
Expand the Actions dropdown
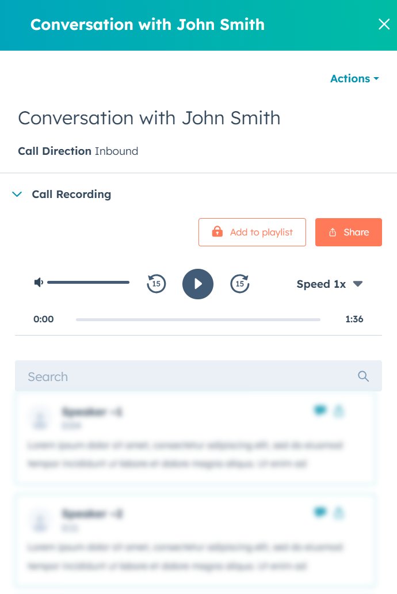click(354, 78)
